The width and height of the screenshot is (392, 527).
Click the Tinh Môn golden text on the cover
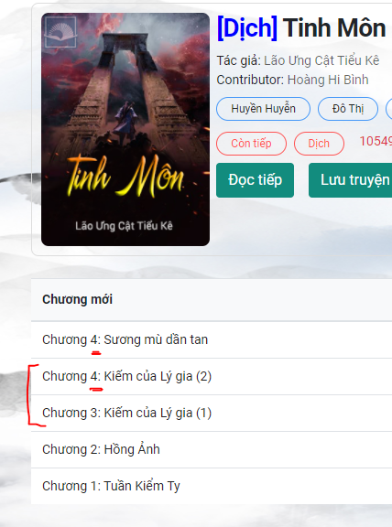tap(125, 176)
